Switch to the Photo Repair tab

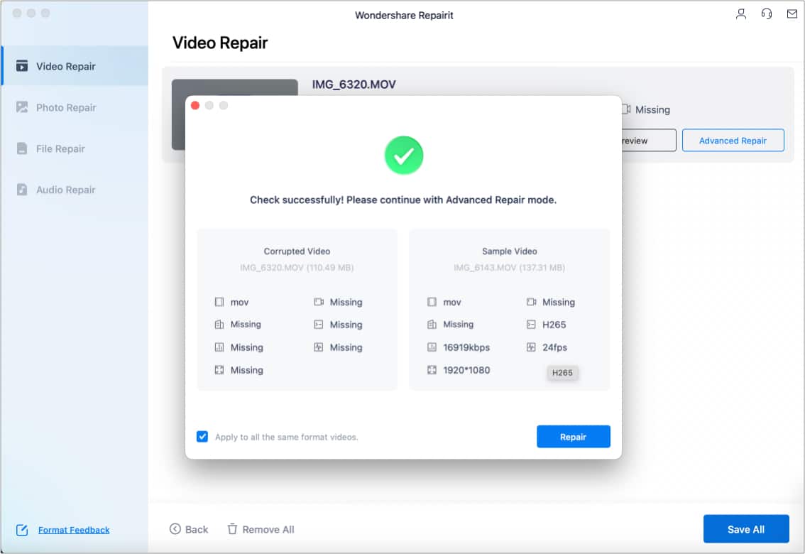coord(65,107)
